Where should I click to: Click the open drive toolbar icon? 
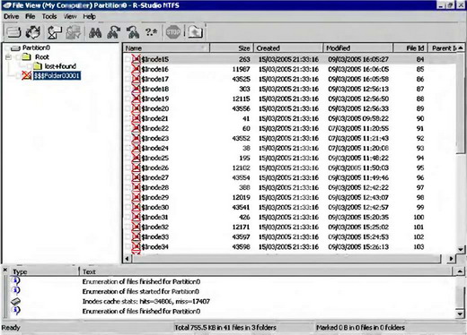coord(13,32)
